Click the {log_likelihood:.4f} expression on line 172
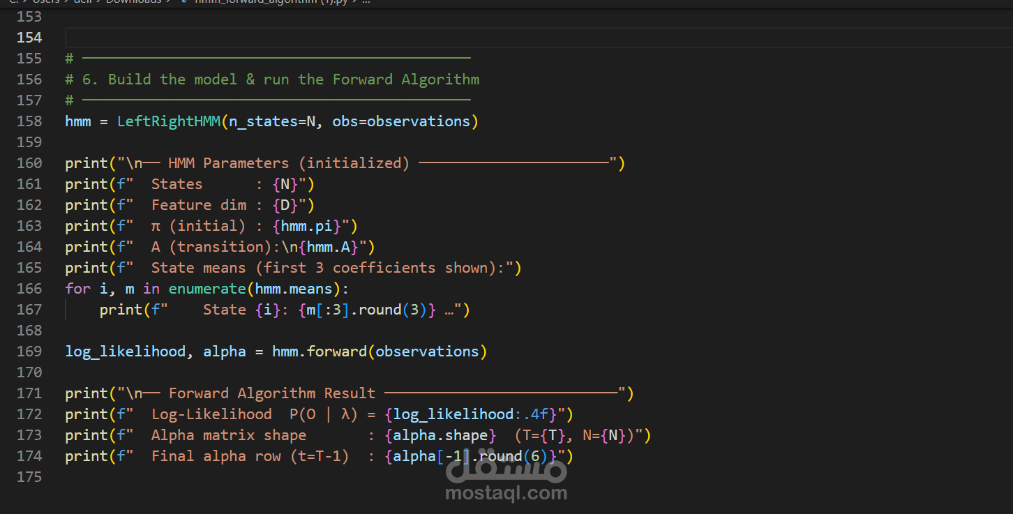The height and width of the screenshot is (514, 1013). tap(470, 414)
